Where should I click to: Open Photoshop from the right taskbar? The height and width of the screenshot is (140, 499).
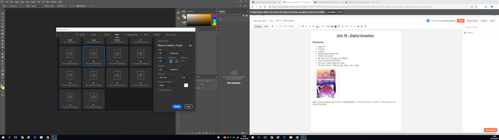tap(303, 137)
